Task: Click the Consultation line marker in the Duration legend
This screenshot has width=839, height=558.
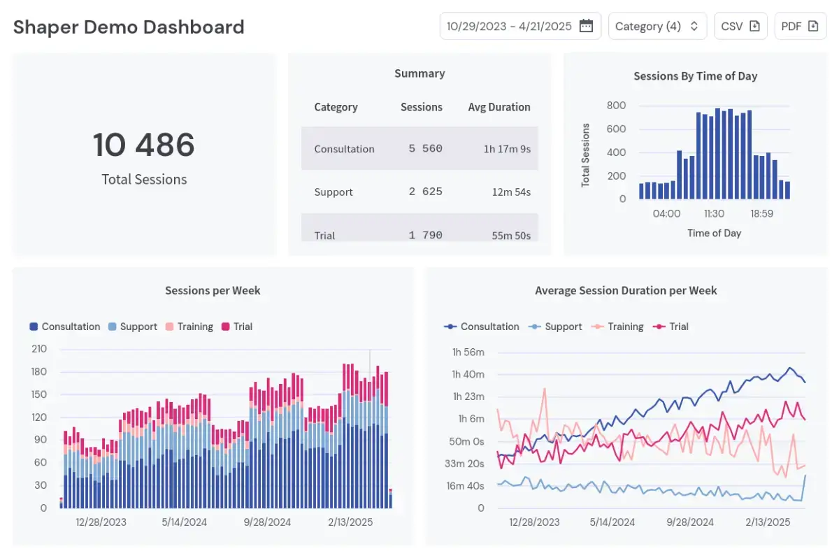Action: [x=451, y=327]
